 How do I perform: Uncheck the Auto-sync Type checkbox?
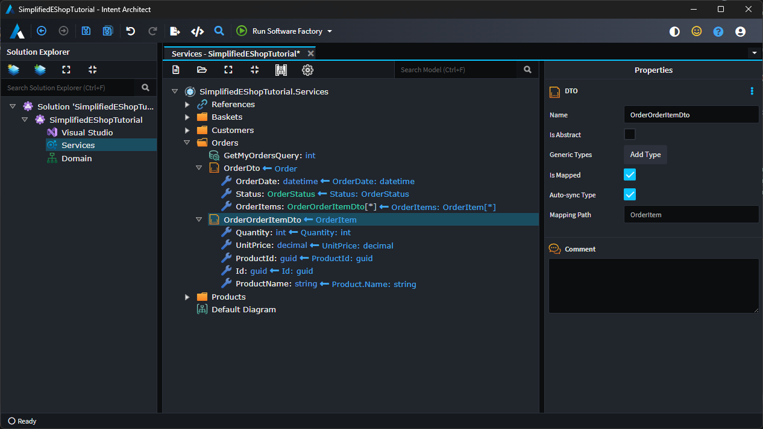630,194
